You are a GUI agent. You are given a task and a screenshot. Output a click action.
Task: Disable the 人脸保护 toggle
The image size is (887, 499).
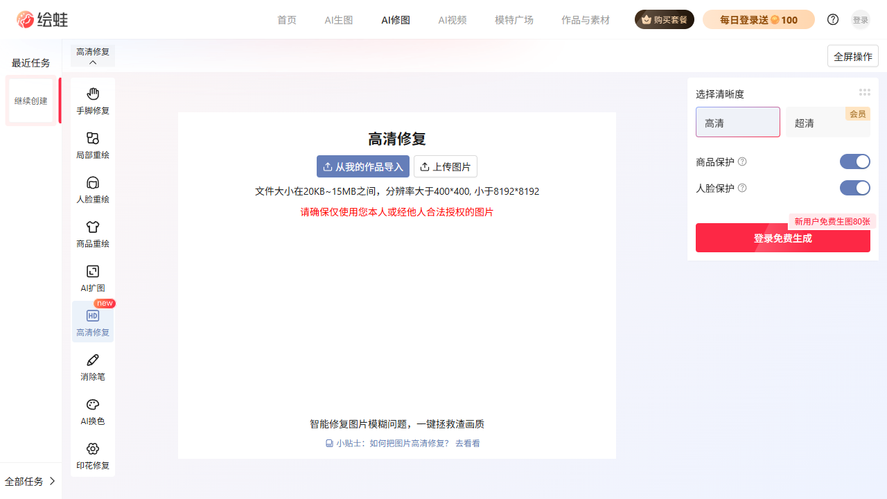(x=854, y=188)
